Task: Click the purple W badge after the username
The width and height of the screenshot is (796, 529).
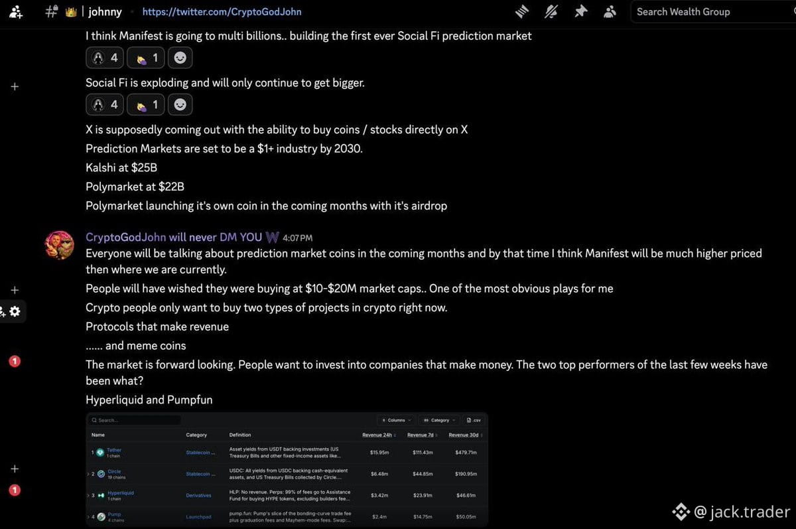Action: (272, 237)
